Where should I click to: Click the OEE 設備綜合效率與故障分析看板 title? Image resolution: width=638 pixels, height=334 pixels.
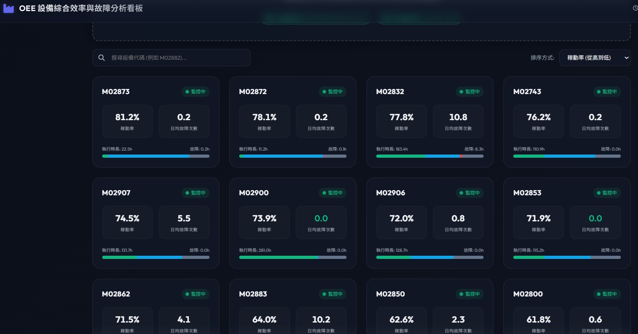(x=81, y=8)
